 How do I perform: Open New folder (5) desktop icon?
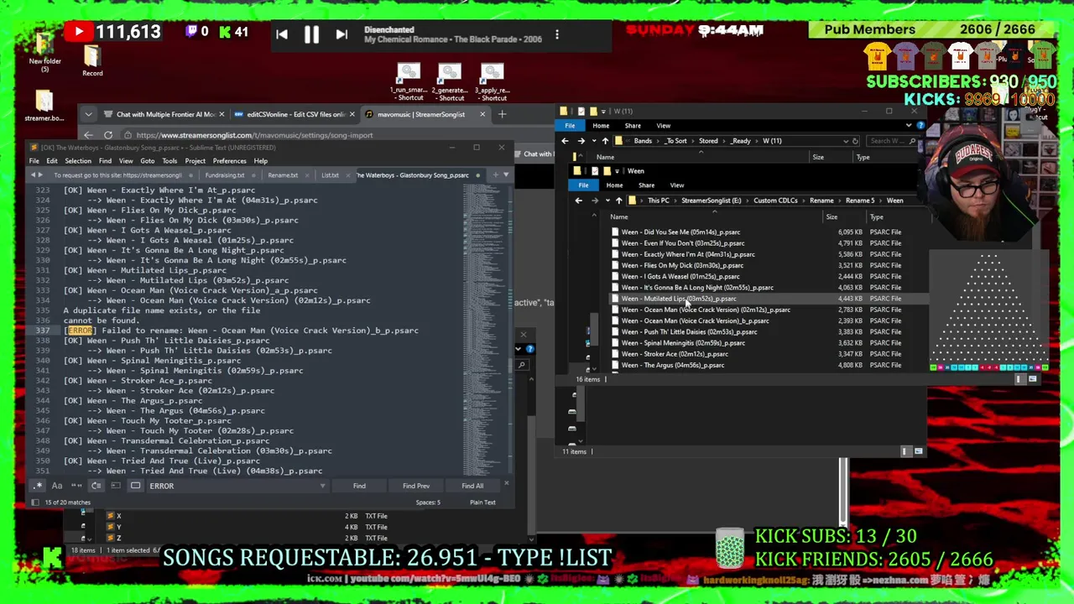(44, 52)
